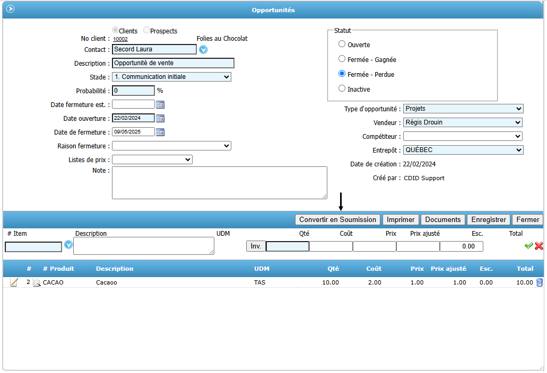Screen dimensions: 547x373
Task: Delete CACAO line with trash icon
Action: (540, 283)
